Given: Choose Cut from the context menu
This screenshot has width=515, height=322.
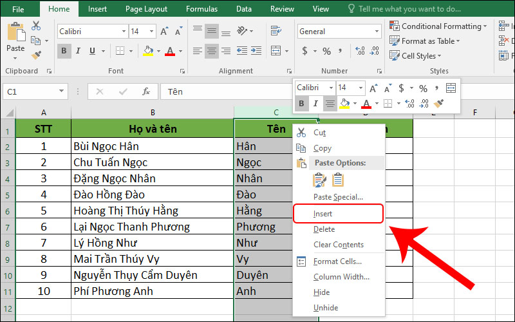Looking at the screenshot, I should tap(339, 133).
